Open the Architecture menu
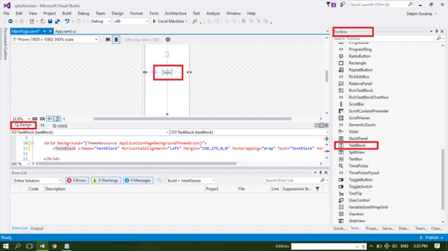 pyautogui.click(x=176, y=13)
